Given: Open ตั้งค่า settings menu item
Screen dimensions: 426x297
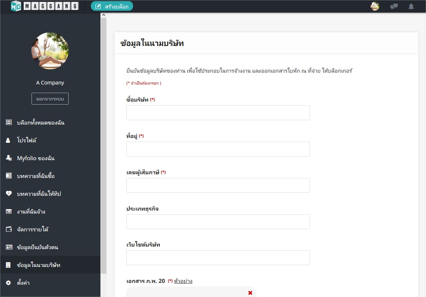Looking at the screenshot, I should pos(50,283).
